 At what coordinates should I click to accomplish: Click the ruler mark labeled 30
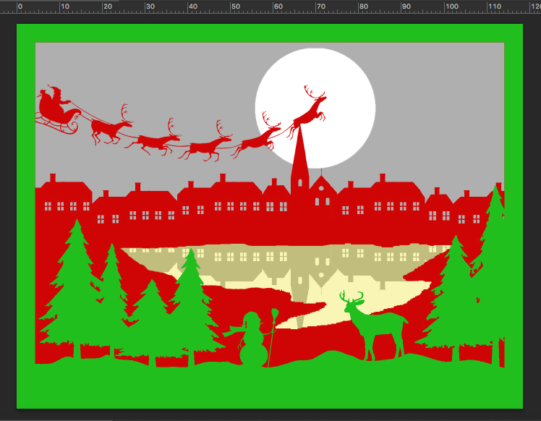150,7
